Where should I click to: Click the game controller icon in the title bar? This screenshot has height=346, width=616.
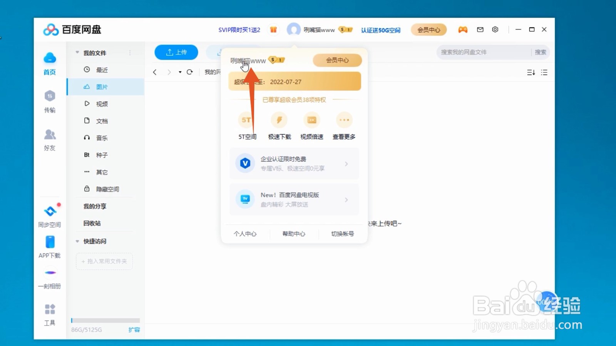pos(463,29)
